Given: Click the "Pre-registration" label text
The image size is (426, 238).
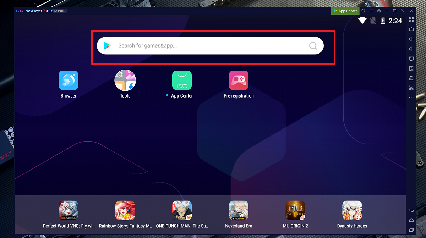Looking at the screenshot, I should click(239, 96).
